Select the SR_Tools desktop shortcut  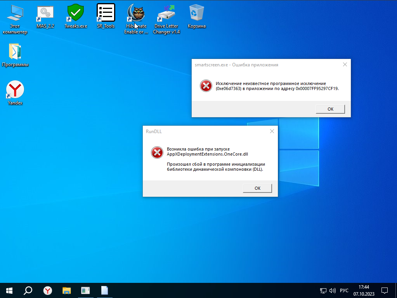(106, 16)
